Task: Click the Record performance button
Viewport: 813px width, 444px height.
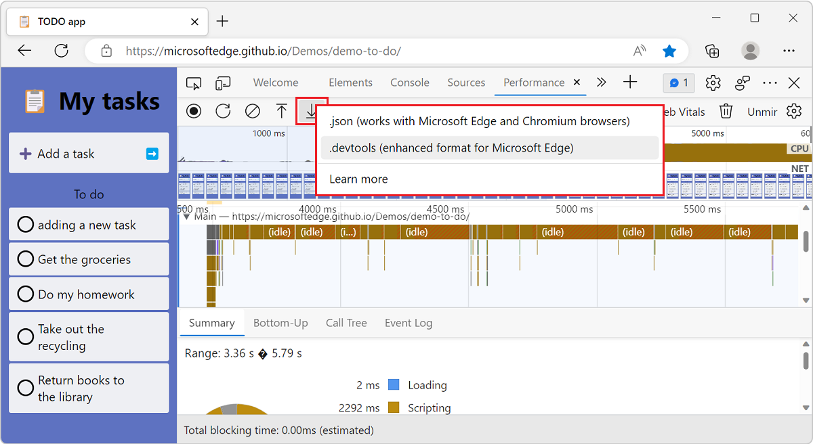Action: click(x=194, y=112)
